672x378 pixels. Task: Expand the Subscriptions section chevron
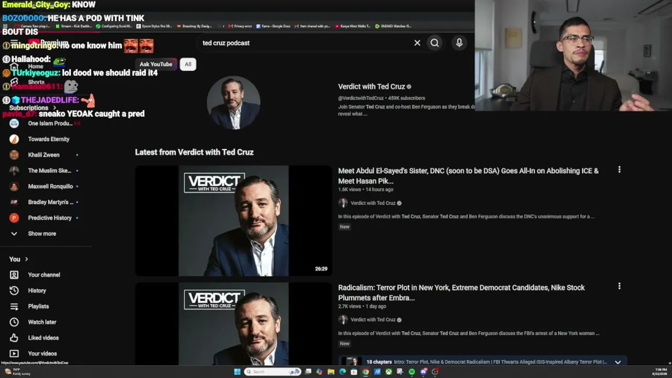[55, 108]
